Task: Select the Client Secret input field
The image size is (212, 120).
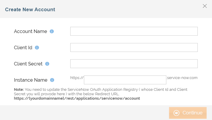Action: pos(134,64)
